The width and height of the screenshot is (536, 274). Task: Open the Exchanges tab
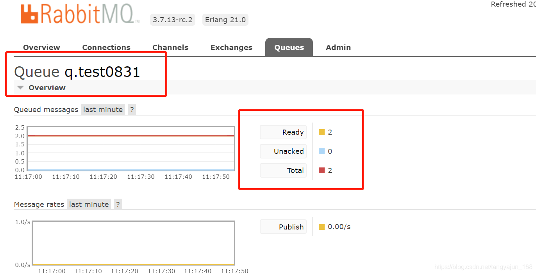231,47
